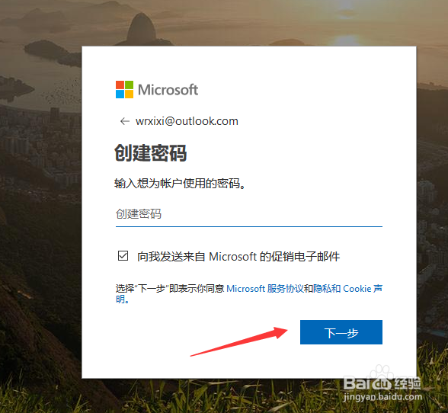Click 下一步 to continue
The height and width of the screenshot is (413, 448).
341,332
